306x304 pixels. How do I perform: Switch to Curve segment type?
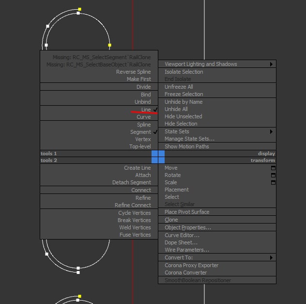(x=144, y=117)
